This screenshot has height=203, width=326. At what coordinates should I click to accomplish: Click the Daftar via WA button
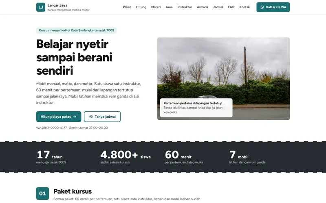point(273,7)
